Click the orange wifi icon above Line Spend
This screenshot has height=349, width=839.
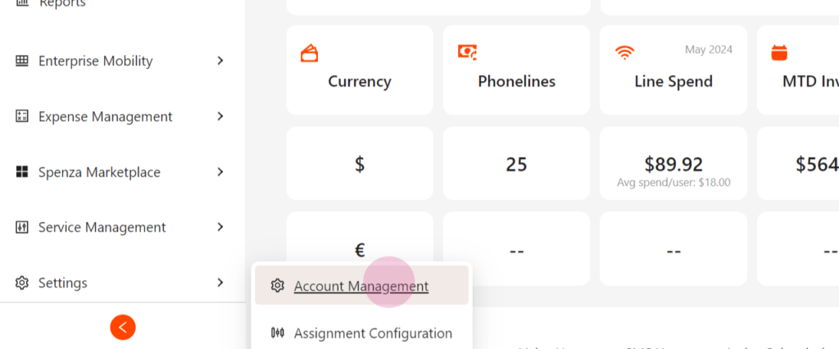(x=624, y=52)
